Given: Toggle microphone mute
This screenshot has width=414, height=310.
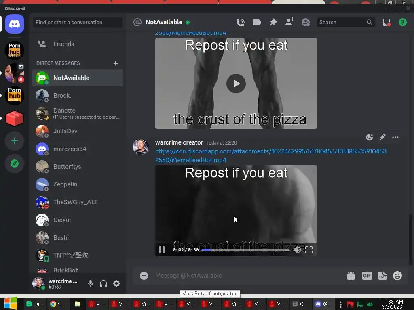Looking at the screenshot, I should 91,283.
